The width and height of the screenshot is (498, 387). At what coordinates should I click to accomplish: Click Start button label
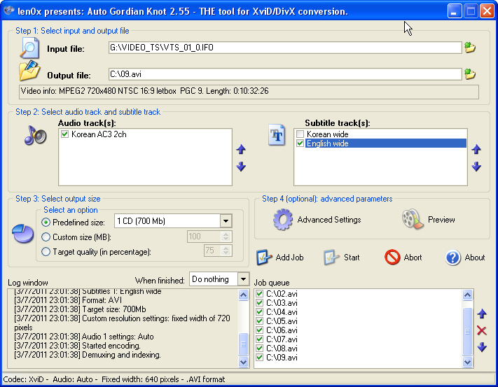point(352,258)
